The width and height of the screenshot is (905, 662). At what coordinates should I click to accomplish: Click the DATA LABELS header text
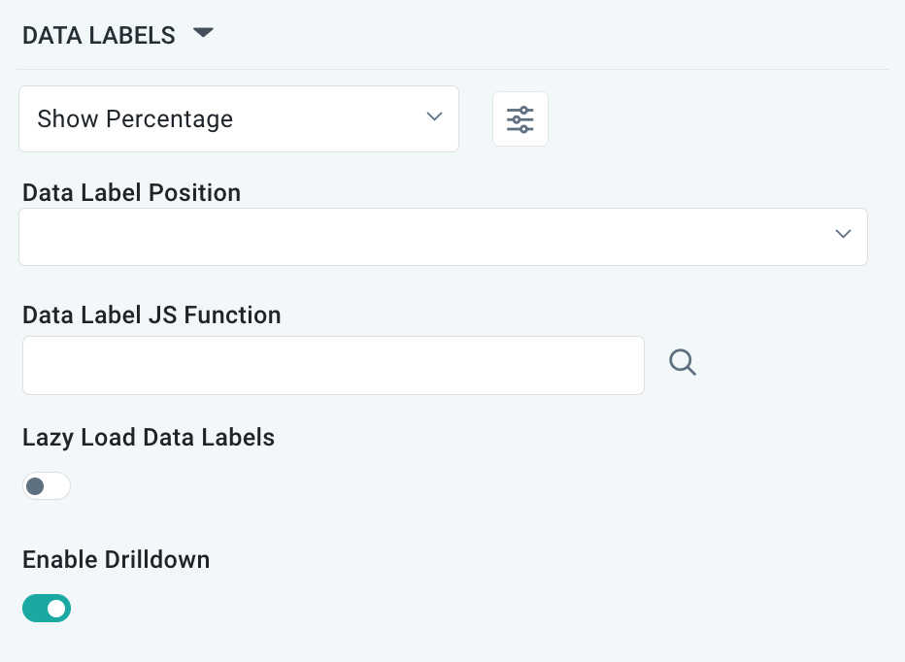pyautogui.click(x=98, y=36)
